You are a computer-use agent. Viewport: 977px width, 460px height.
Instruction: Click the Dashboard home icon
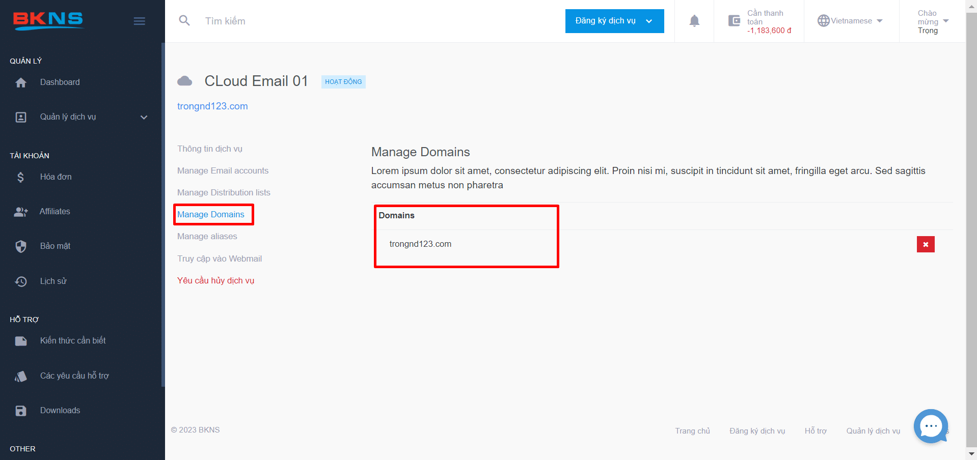click(x=21, y=82)
